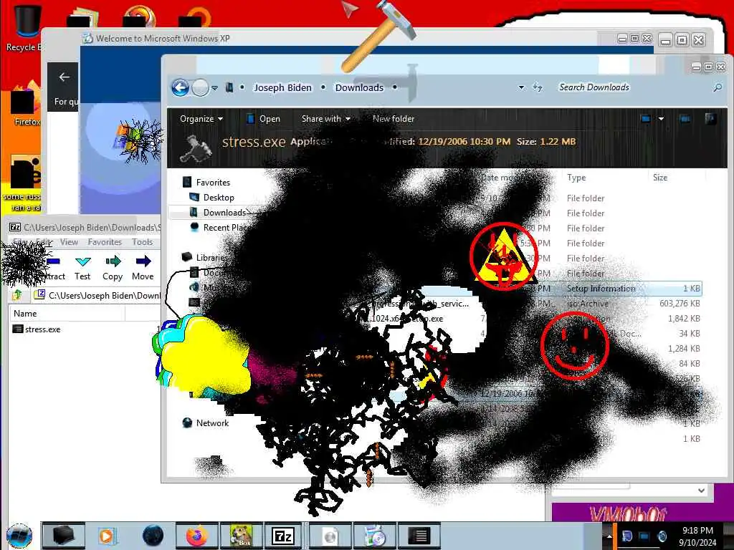The height and width of the screenshot is (550, 734).
Task: Open the Share with dropdown
Action: [326, 119]
